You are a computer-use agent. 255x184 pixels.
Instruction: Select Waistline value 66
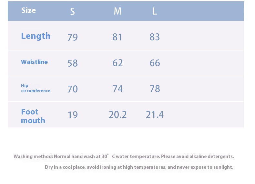point(155,63)
